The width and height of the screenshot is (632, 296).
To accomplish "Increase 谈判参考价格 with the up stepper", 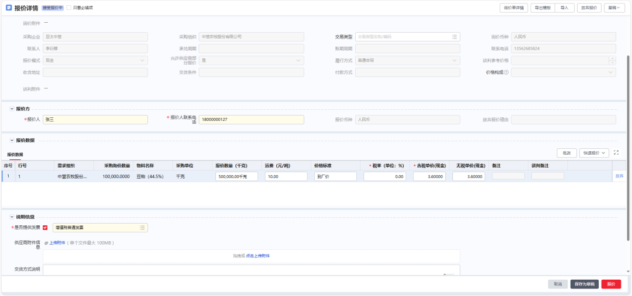I will coord(613,58).
